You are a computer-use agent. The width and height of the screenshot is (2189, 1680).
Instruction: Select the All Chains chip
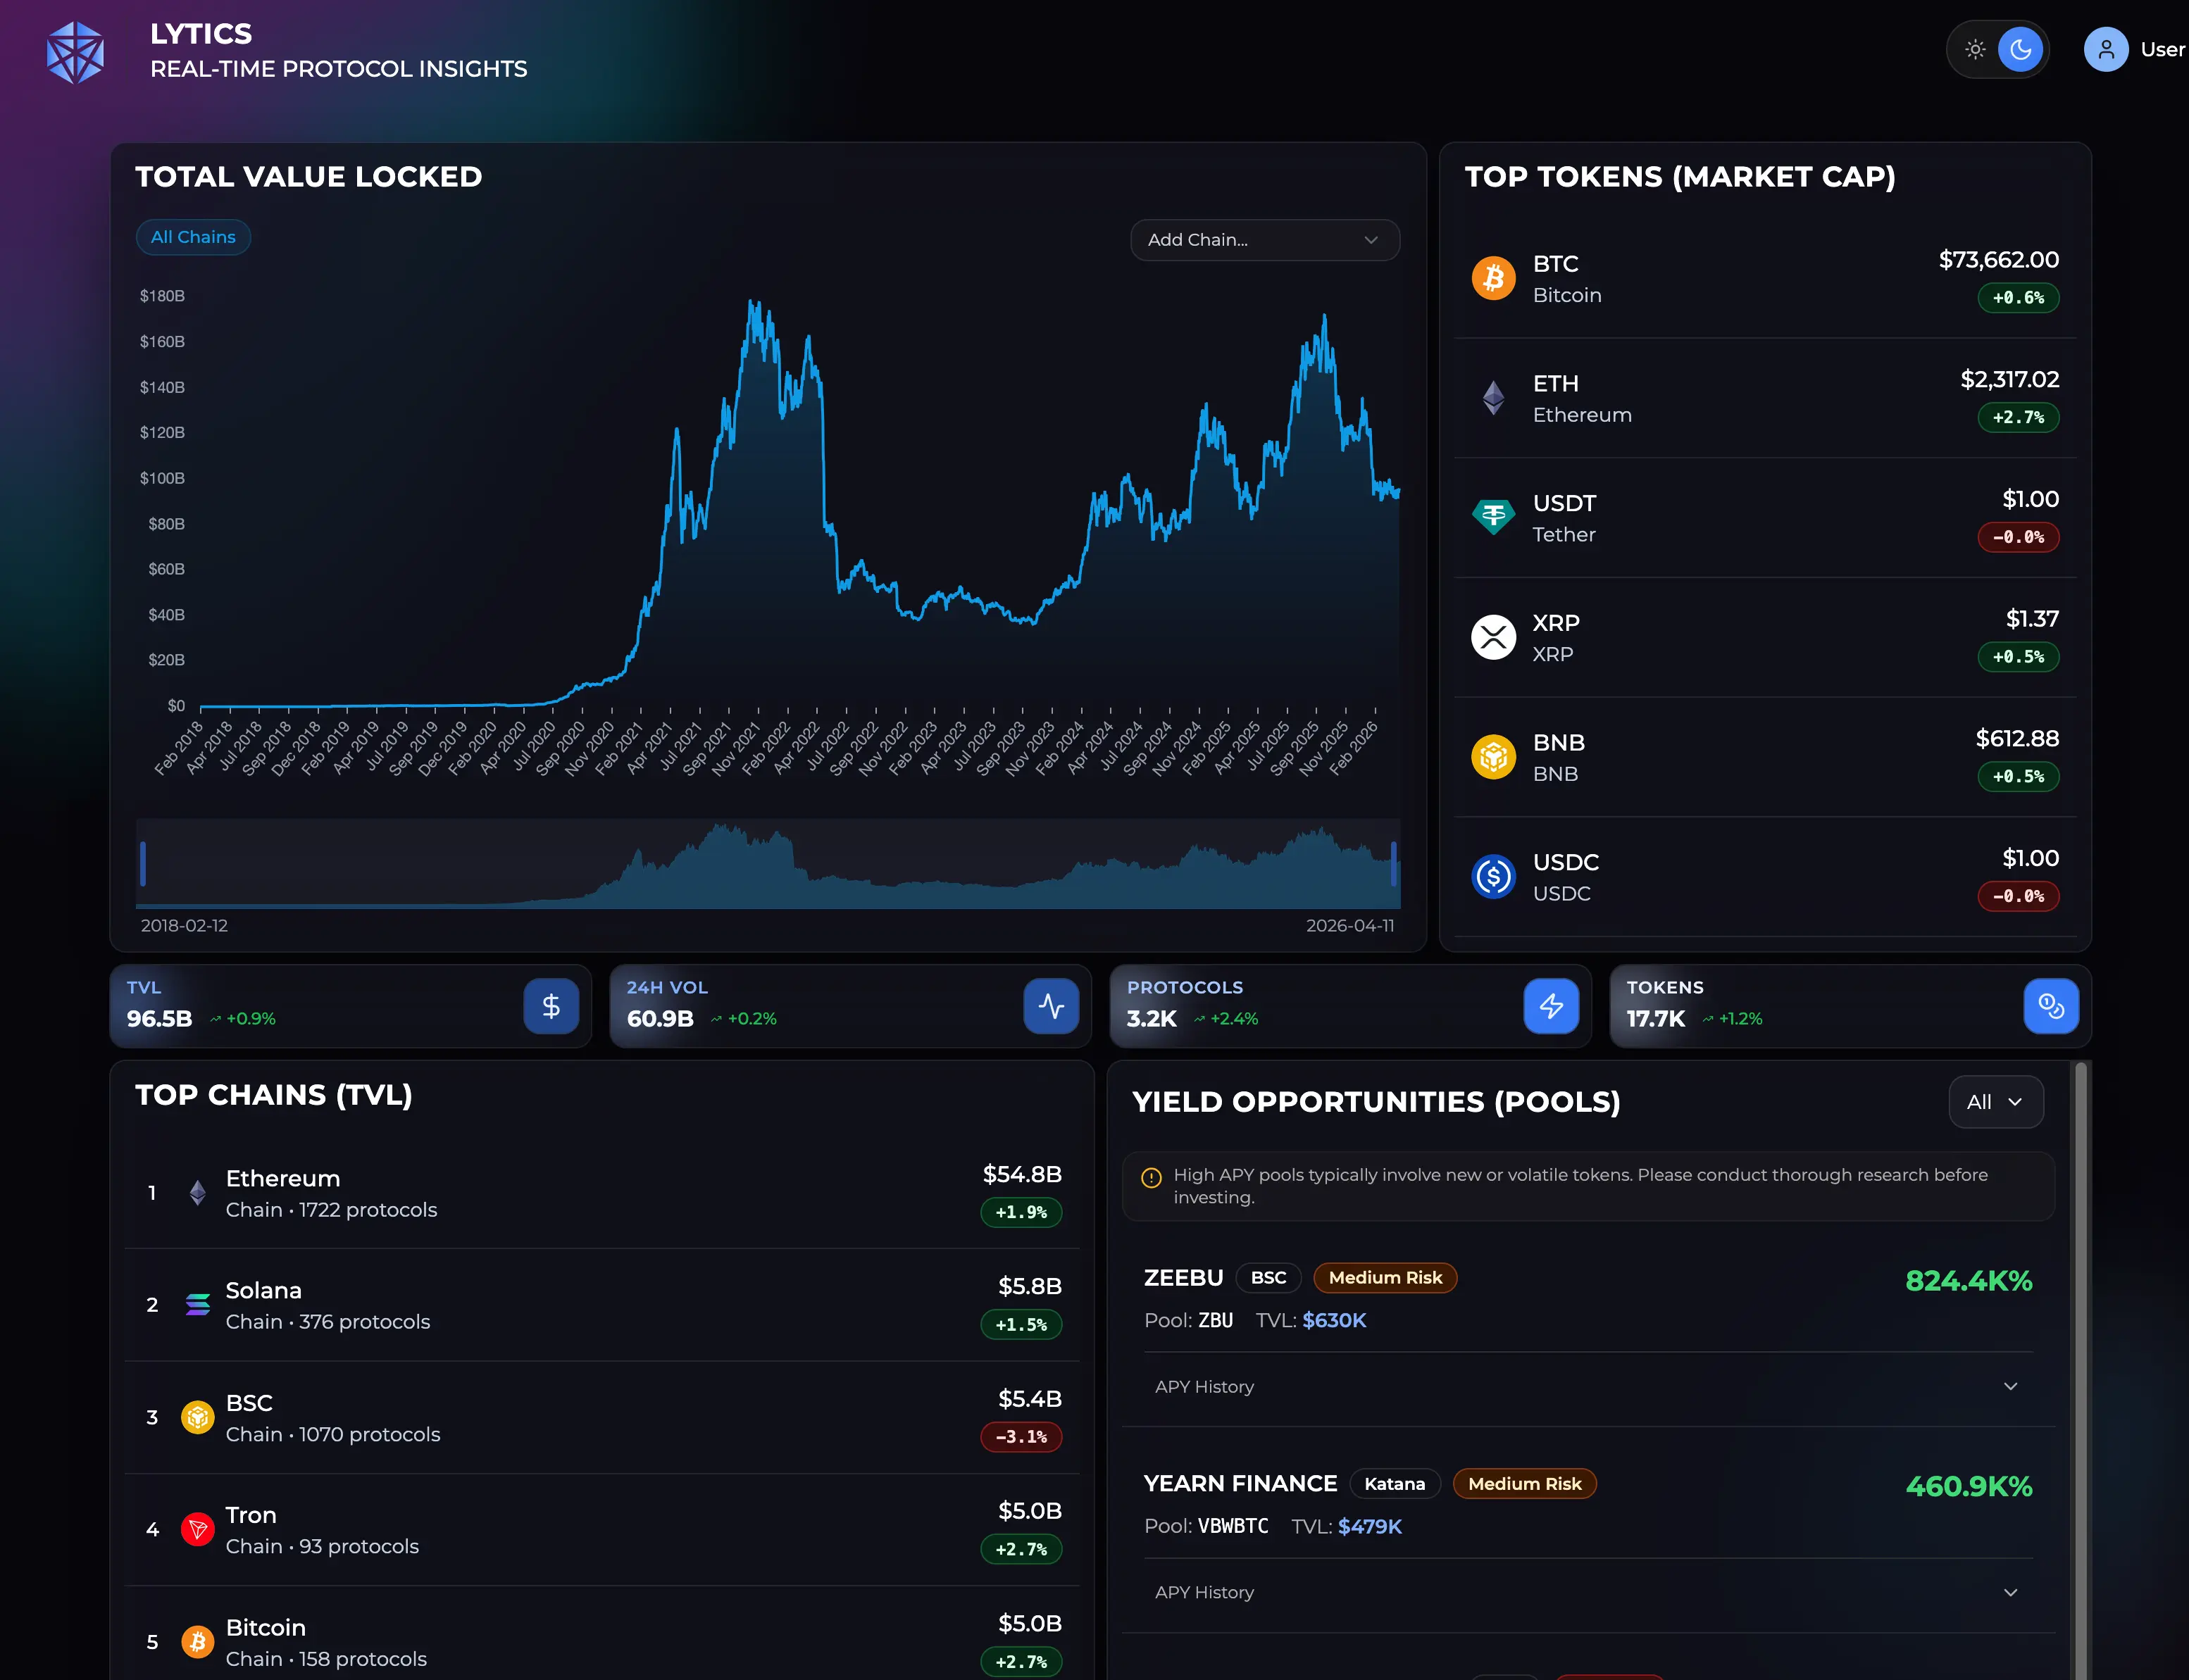click(193, 237)
